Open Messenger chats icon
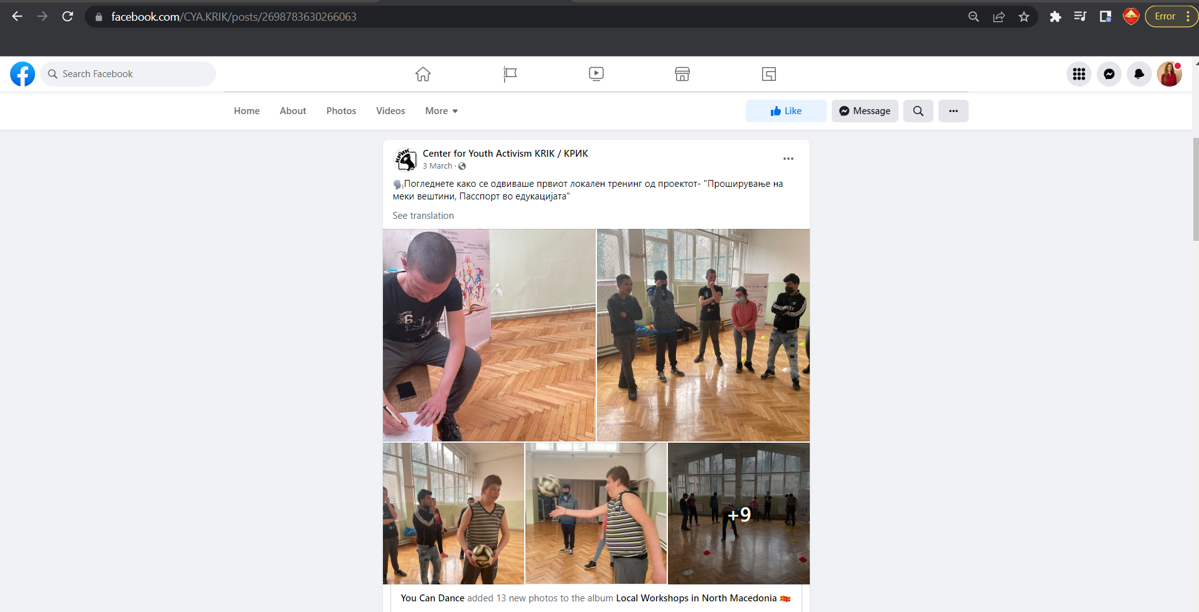This screenshot has width=1199, height=612. tap(1109, 74)
